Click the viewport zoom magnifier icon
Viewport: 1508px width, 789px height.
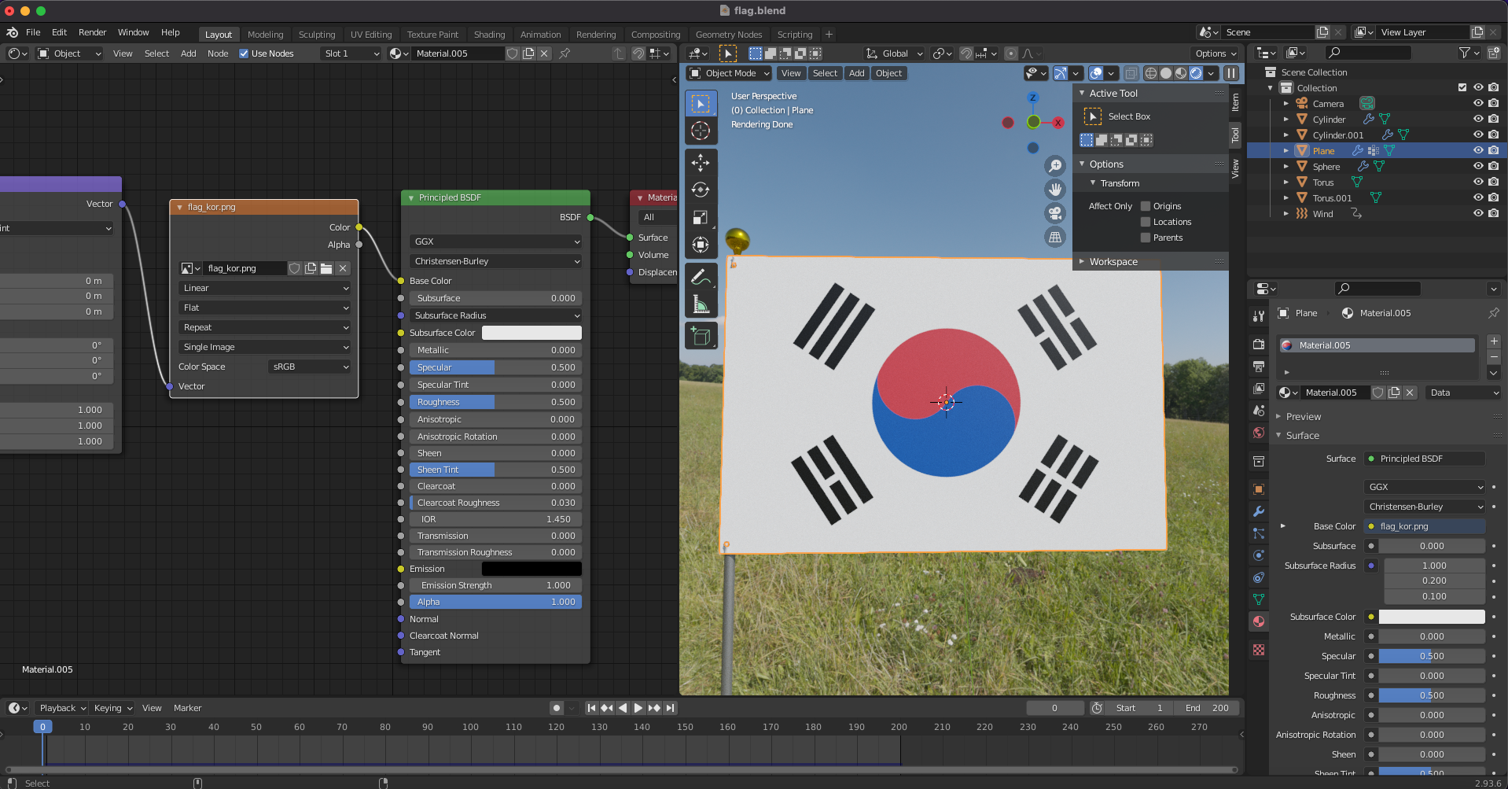click(1055, 166)
